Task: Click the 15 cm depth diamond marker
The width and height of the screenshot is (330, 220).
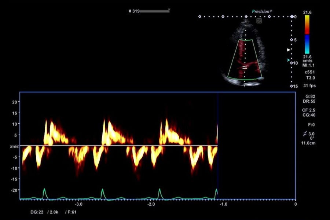Action: point(291,86)
